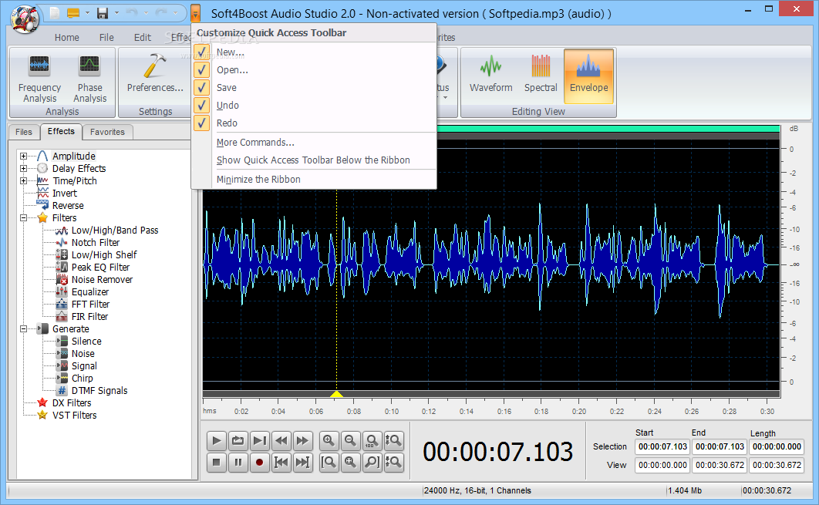Zoom to fit selection
This screenshot has width=819, height=505.
pos(350,462)
